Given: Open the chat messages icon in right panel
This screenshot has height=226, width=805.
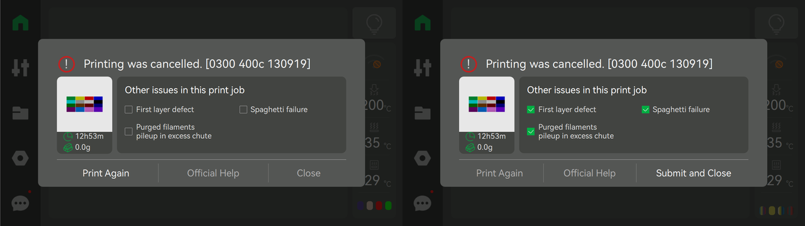Looking at the screenshot, I should coord(423,203).
